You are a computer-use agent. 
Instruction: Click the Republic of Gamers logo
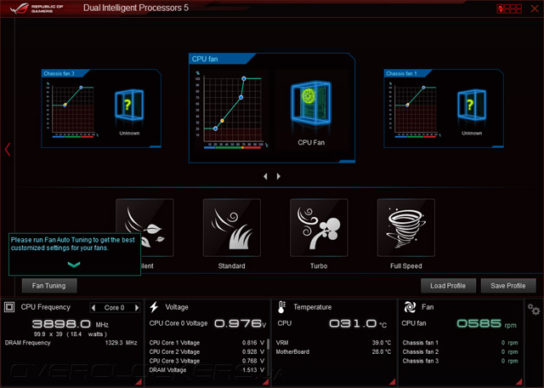pos(37,9)
